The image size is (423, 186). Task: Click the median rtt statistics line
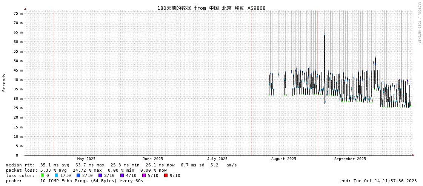(121, 165)
